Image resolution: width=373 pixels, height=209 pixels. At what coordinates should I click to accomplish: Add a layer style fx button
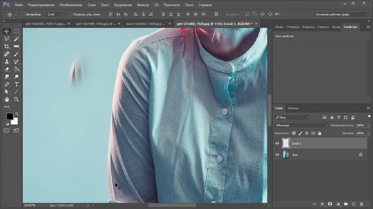[322, 204]
